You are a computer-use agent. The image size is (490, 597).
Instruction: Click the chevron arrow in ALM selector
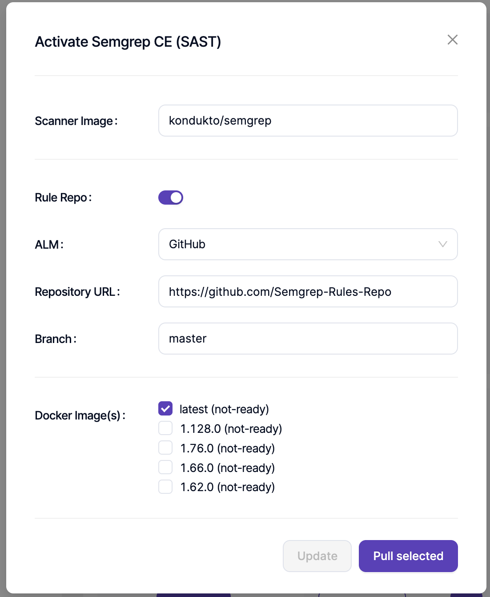click(442, 244)
